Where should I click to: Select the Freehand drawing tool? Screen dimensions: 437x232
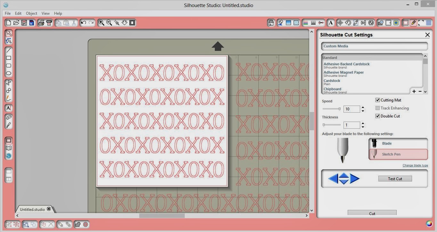click(9, 98)
